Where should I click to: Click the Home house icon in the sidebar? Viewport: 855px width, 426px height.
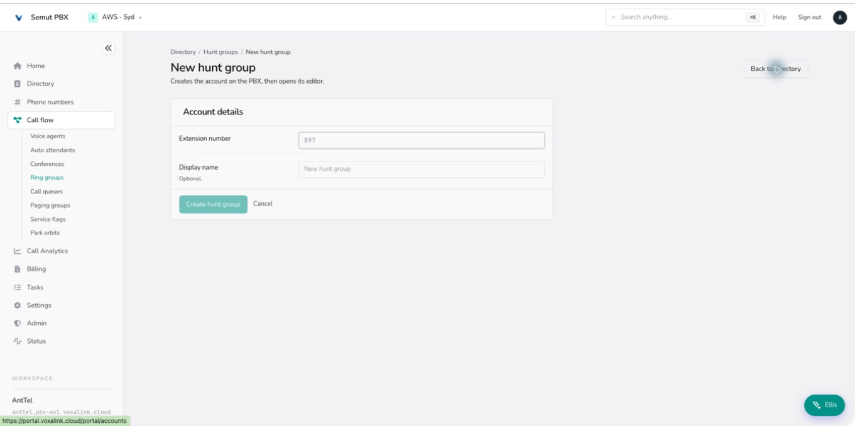point(18,66)
